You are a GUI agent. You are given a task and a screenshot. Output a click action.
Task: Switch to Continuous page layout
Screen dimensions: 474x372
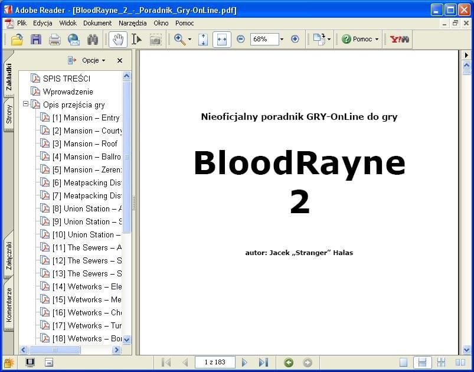click(422, 362)
